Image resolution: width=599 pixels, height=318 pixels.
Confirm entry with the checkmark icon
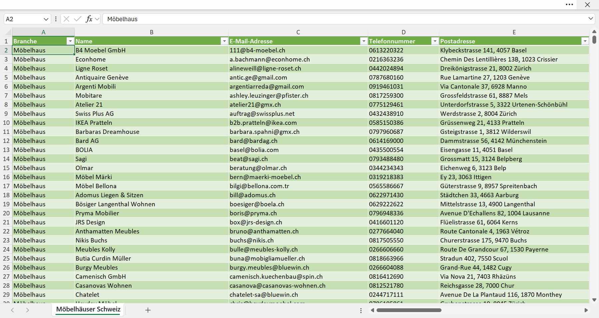pos(78,19)
